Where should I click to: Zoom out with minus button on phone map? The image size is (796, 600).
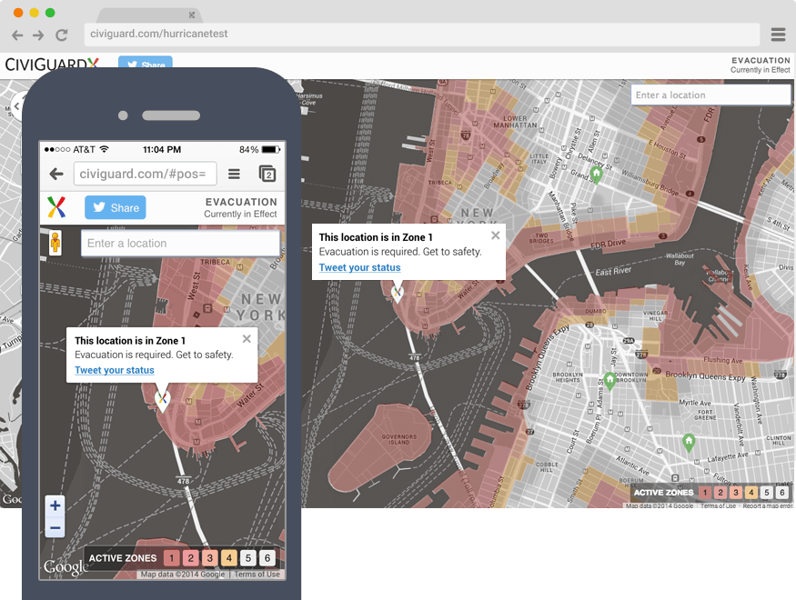coord(55,527)
